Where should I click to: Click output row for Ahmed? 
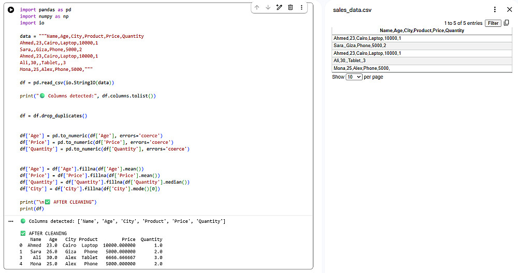pyautogui.click(x=91, y=245)
